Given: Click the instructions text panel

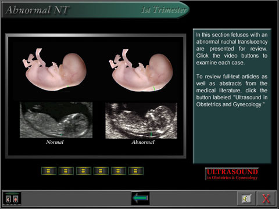Looking at the screenshot, I should tap(232, 96).
